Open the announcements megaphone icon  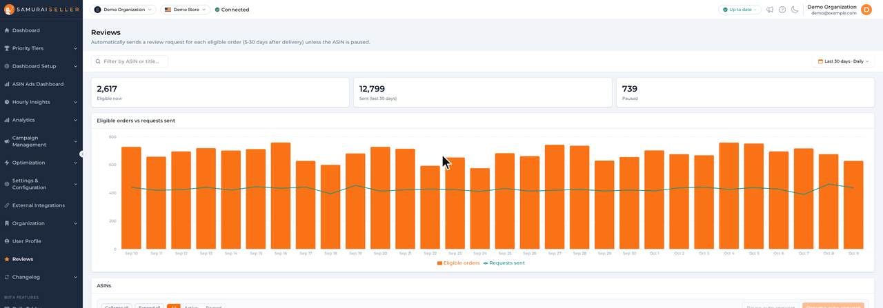(x=770, y=10)
